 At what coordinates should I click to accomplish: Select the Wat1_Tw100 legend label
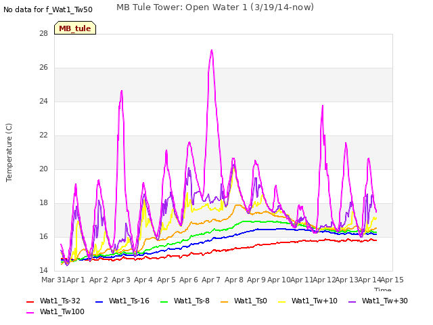[x=62, y=311]
